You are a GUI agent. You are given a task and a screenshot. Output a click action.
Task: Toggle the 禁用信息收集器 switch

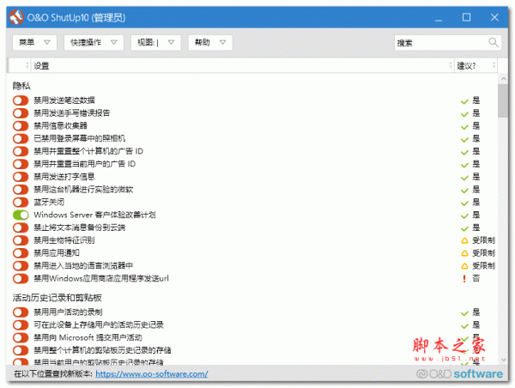[21, 126]
